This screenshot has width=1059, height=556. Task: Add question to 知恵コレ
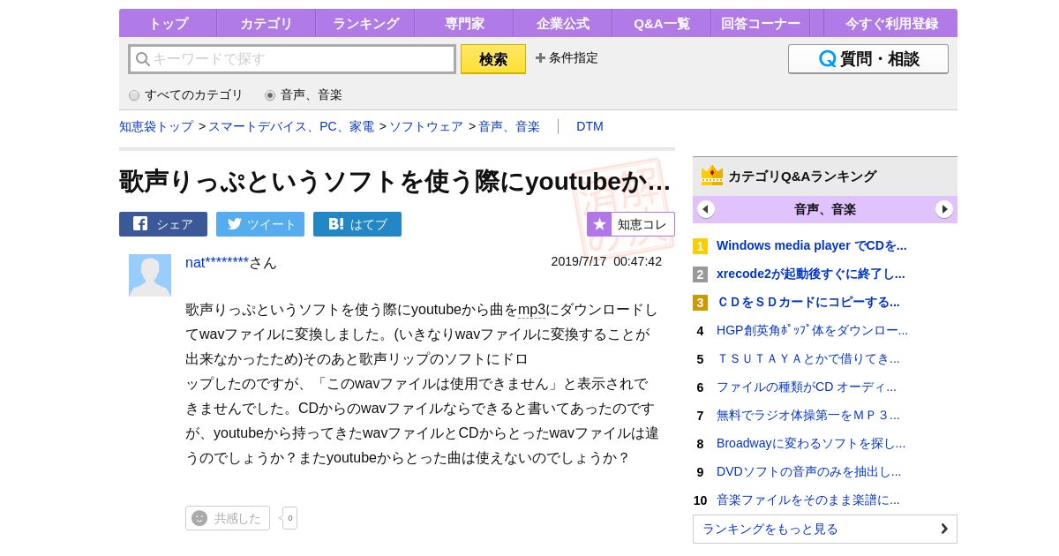[631, 224]
